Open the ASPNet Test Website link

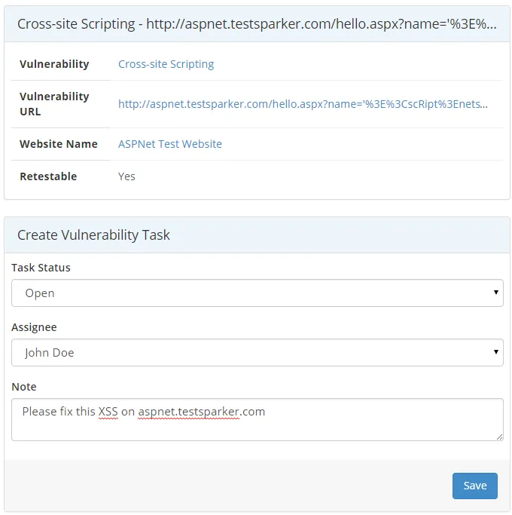click(170, 144)
